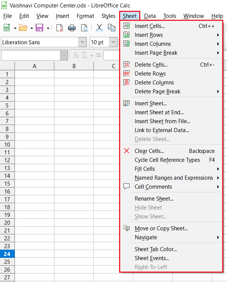Choose Sheet Events... menu entry
227x282 pixels.
coord(171,258)
